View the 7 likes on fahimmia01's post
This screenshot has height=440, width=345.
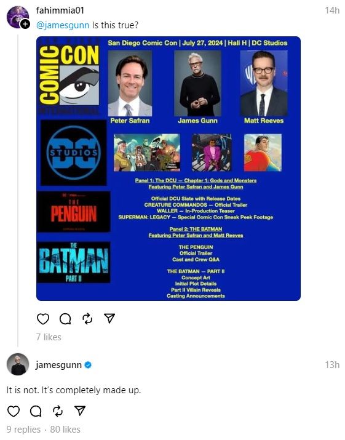point(49,337)
